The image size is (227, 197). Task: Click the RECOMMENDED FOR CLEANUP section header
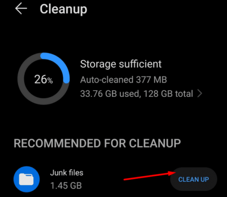pos(97,143)
